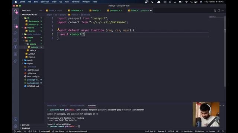
Task: Expand the public folder
Action: tap(22, 60)
